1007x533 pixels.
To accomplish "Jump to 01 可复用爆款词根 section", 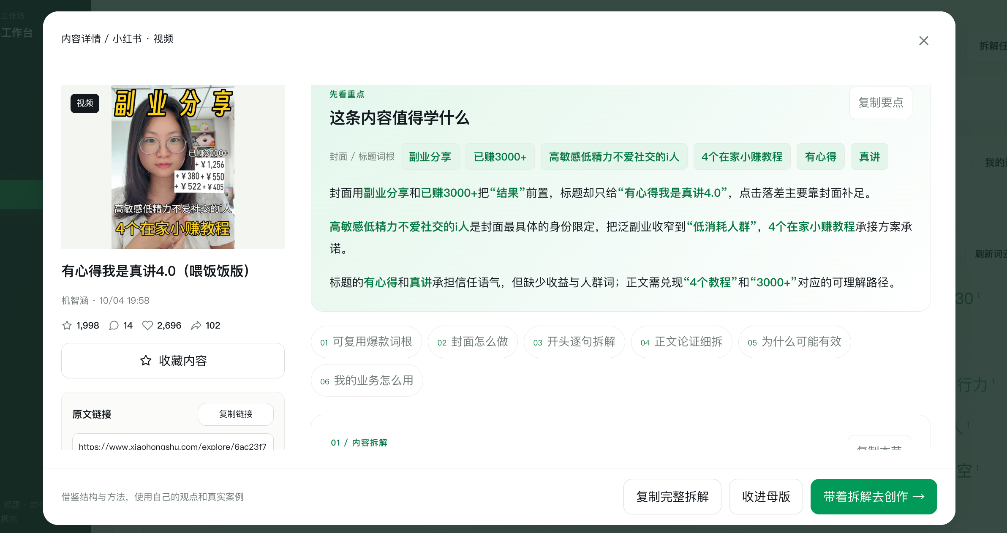I will [x=366, y=342].
